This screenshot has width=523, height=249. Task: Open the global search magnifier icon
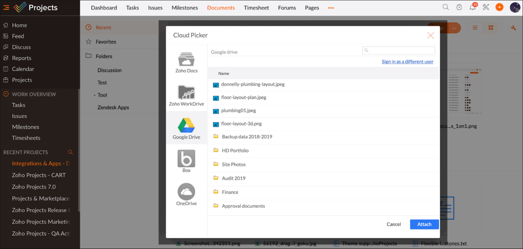pyautogui.click(x=446, y=7)
